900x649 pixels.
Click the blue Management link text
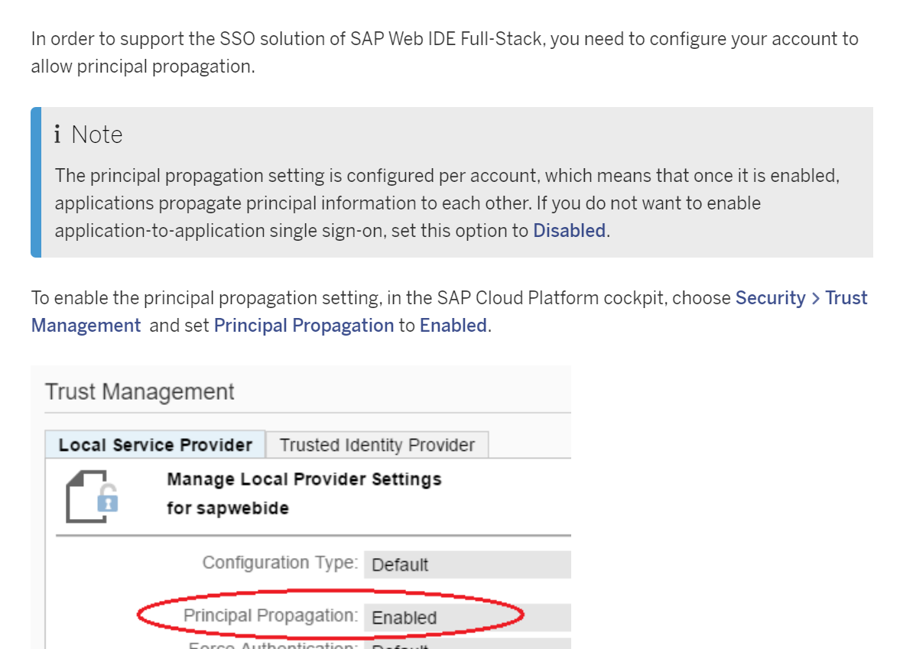coord(86,325)
